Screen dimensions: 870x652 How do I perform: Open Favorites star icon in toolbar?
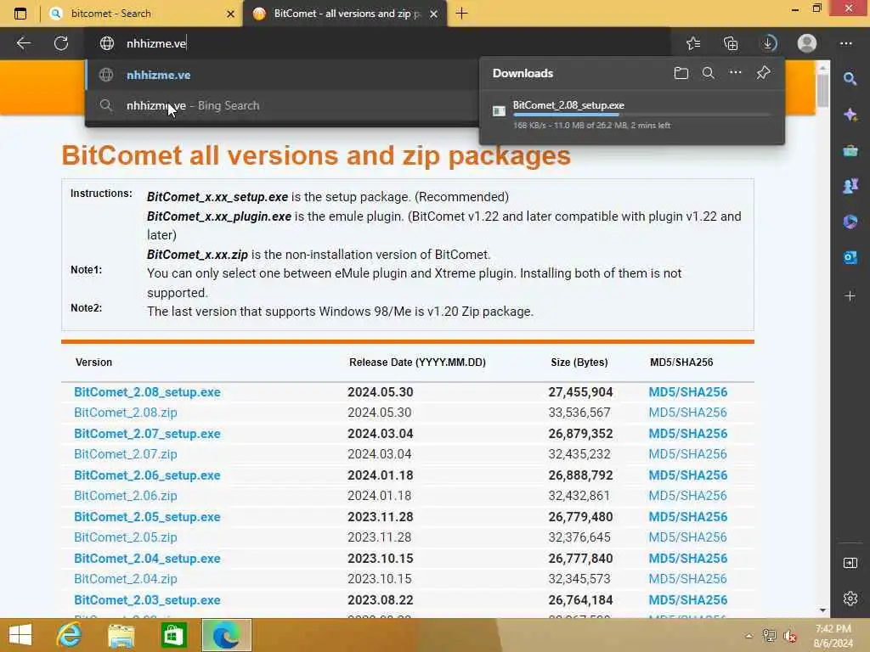click(x=693, y=43)
